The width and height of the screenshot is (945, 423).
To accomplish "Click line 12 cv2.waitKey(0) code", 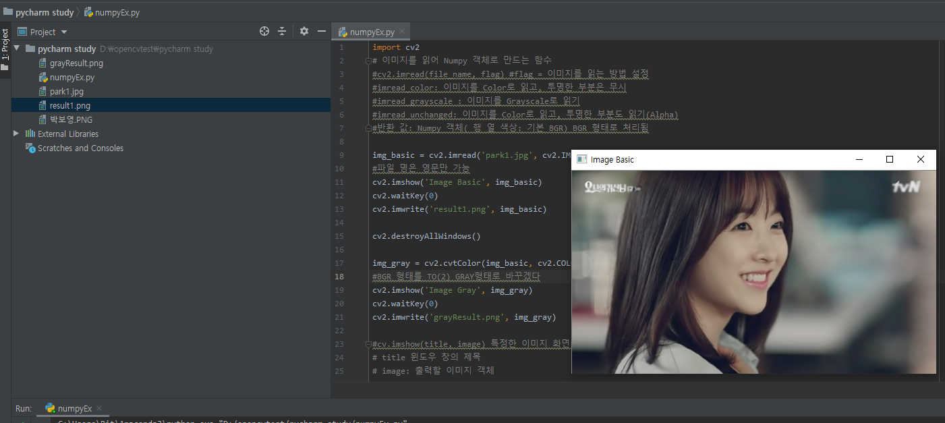I will pyautogui.click(x=405, y=196).
